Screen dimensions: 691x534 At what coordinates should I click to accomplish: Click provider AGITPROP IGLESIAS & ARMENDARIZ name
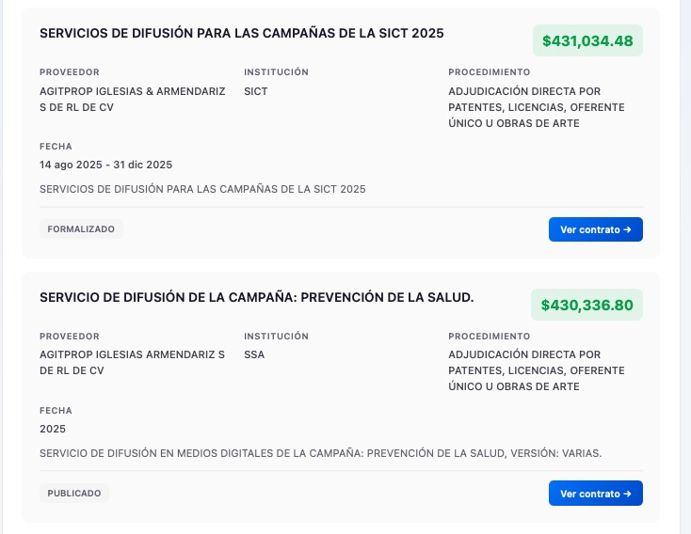132,99
